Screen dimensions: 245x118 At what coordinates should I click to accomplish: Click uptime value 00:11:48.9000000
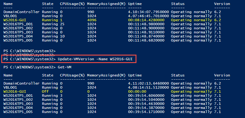pos(146,28)
